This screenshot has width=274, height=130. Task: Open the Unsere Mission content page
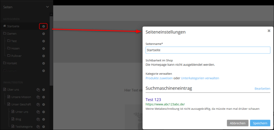point(21,97)
